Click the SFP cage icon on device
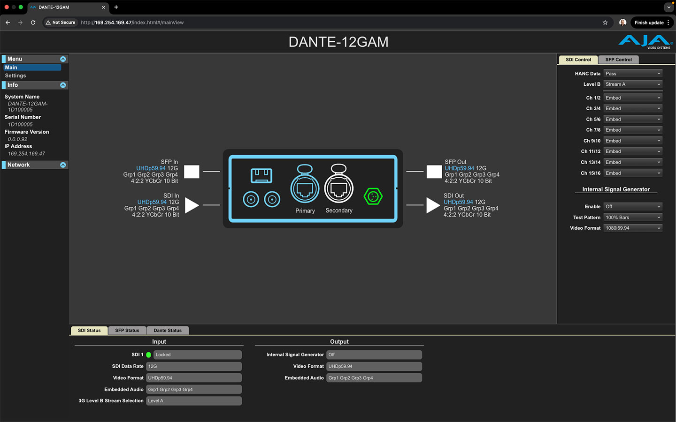676x422 pixels. point(261,176)
